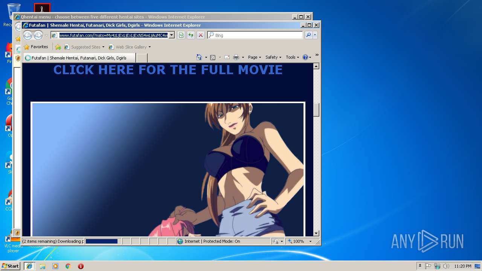Open Suggested Sites link

[x=84, y=47]
